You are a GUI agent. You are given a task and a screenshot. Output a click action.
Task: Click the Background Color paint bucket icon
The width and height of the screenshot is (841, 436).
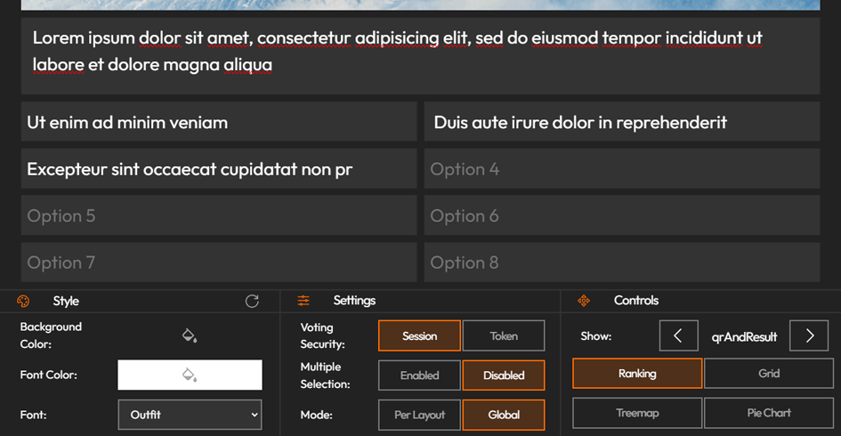coord(190,335)
